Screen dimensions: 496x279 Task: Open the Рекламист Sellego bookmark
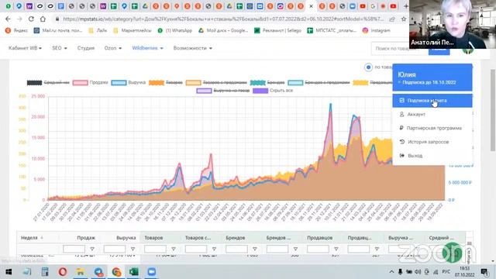pos(277,30)
